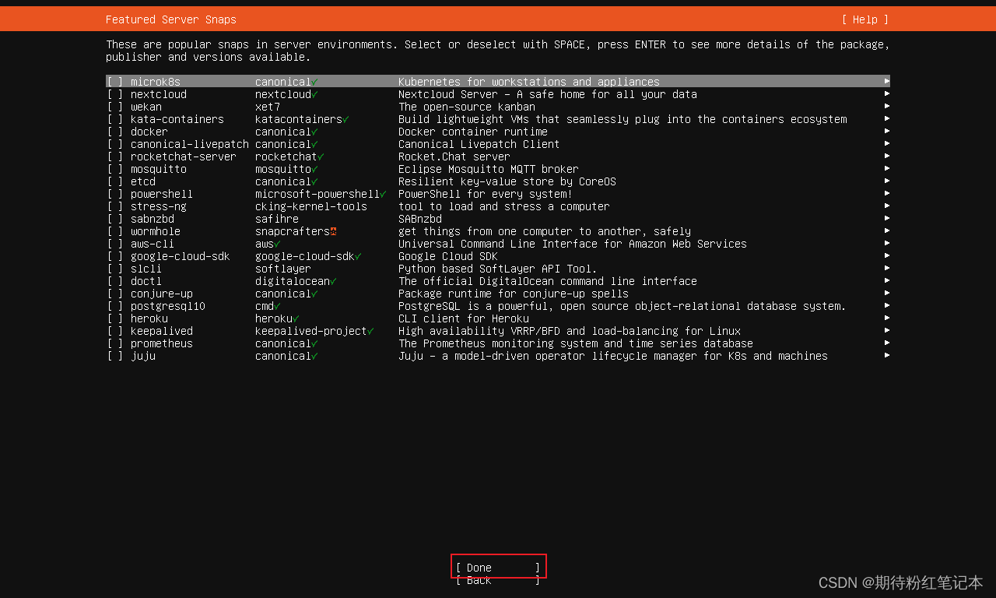The height and width of the screenshot is (598, 996).
Task: Click verified checkmark next to keepalived-project
Action: [x=370, y=331]
